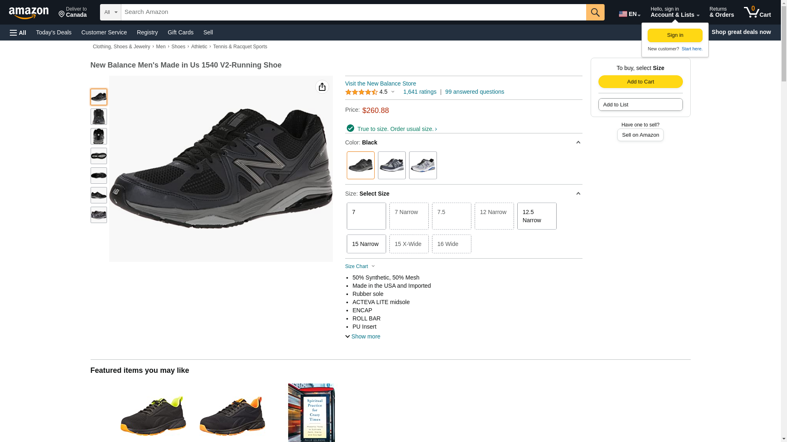
Task: Select size 7
Action: point(366,216)
